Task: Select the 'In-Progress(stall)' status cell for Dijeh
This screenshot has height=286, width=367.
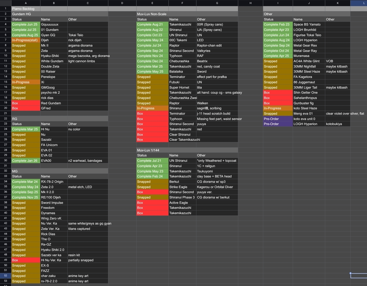Action: tap(26, 40)
